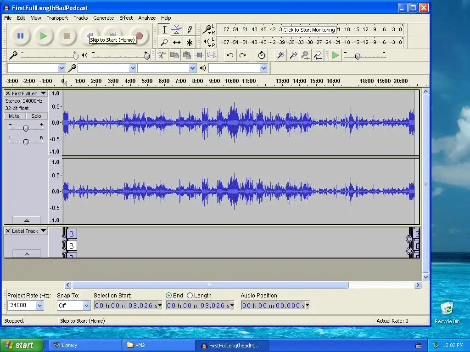Click the Redo arrow icon
470x352 pixels.
(x=242, y=55)
